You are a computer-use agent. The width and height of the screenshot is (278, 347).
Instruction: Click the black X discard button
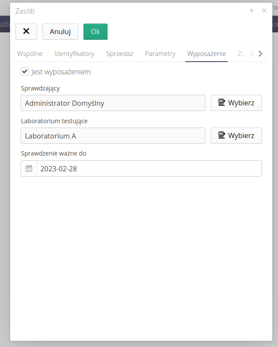(x=26, y=31)
